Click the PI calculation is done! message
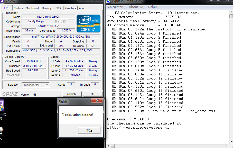Image resolution: width=233 pixels, height=148 pixels. [x=77, y=115]
